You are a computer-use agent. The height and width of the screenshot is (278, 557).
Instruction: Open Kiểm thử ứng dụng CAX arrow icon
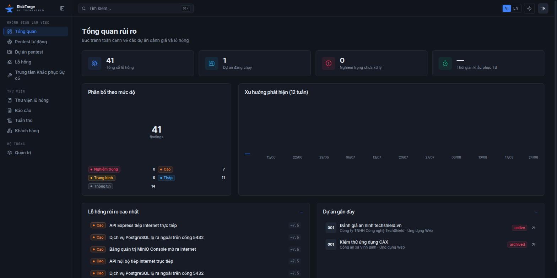pyautogui.click(x=533, y=244)
